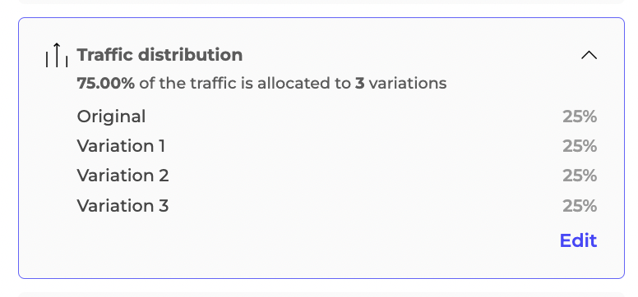
Task: Click the Traffic distribution bar chart icon
Action: (57, 55)
